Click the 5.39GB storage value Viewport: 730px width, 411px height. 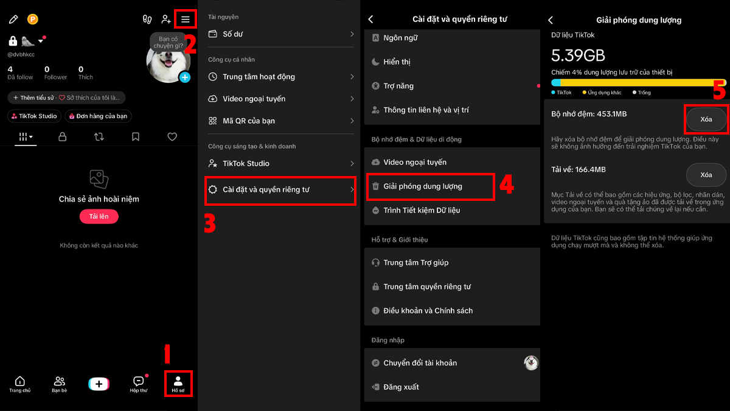578,56
